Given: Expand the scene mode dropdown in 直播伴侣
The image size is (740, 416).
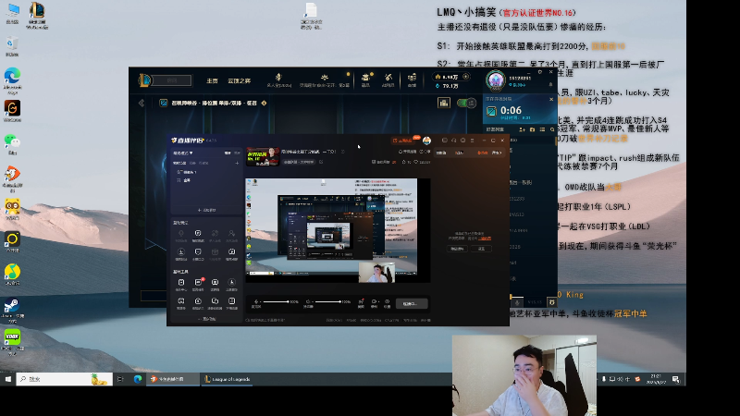Looking at the screenshot, I should click(x=183, y=153).
